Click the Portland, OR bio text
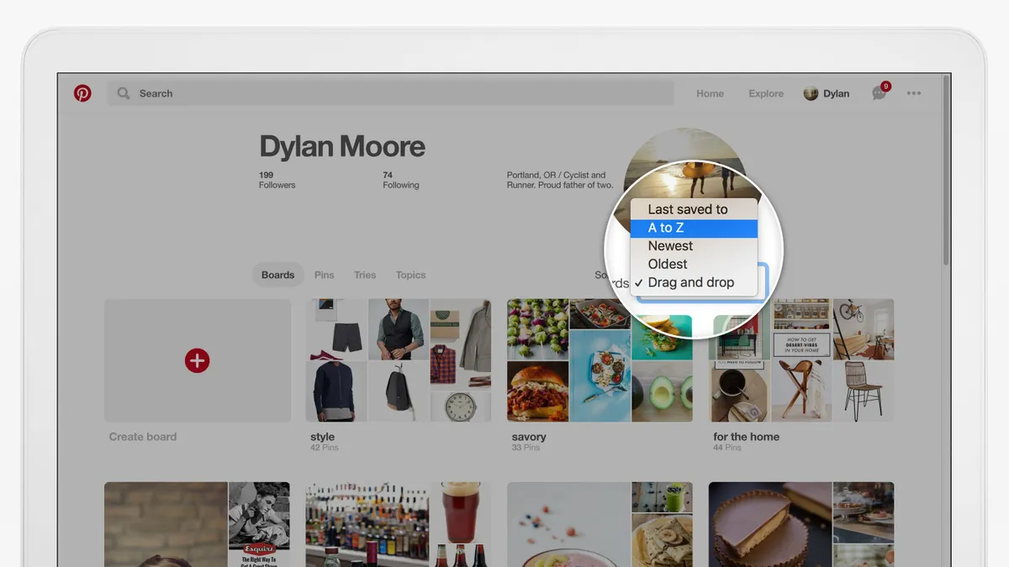 559,180
